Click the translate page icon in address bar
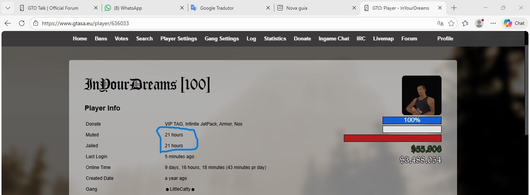Image resolution: width=530 pixels, height=195 pixels. (440, 23)
